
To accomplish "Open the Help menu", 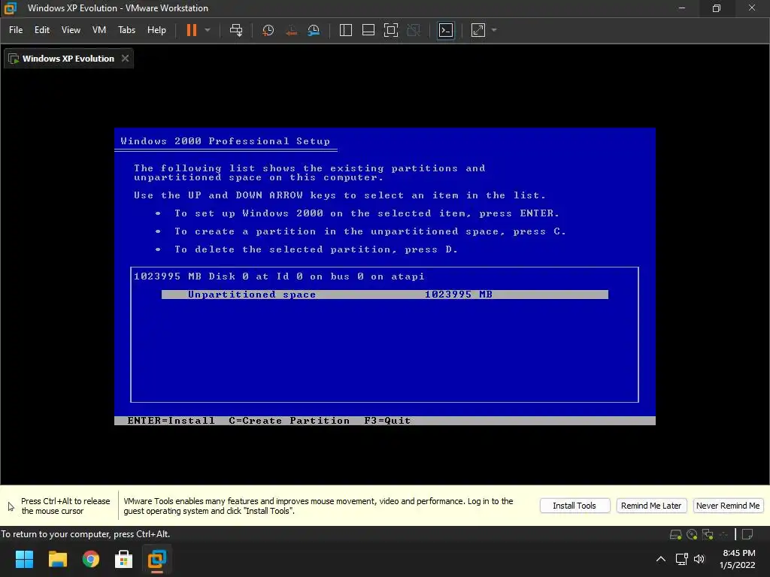I will point(156,30).
